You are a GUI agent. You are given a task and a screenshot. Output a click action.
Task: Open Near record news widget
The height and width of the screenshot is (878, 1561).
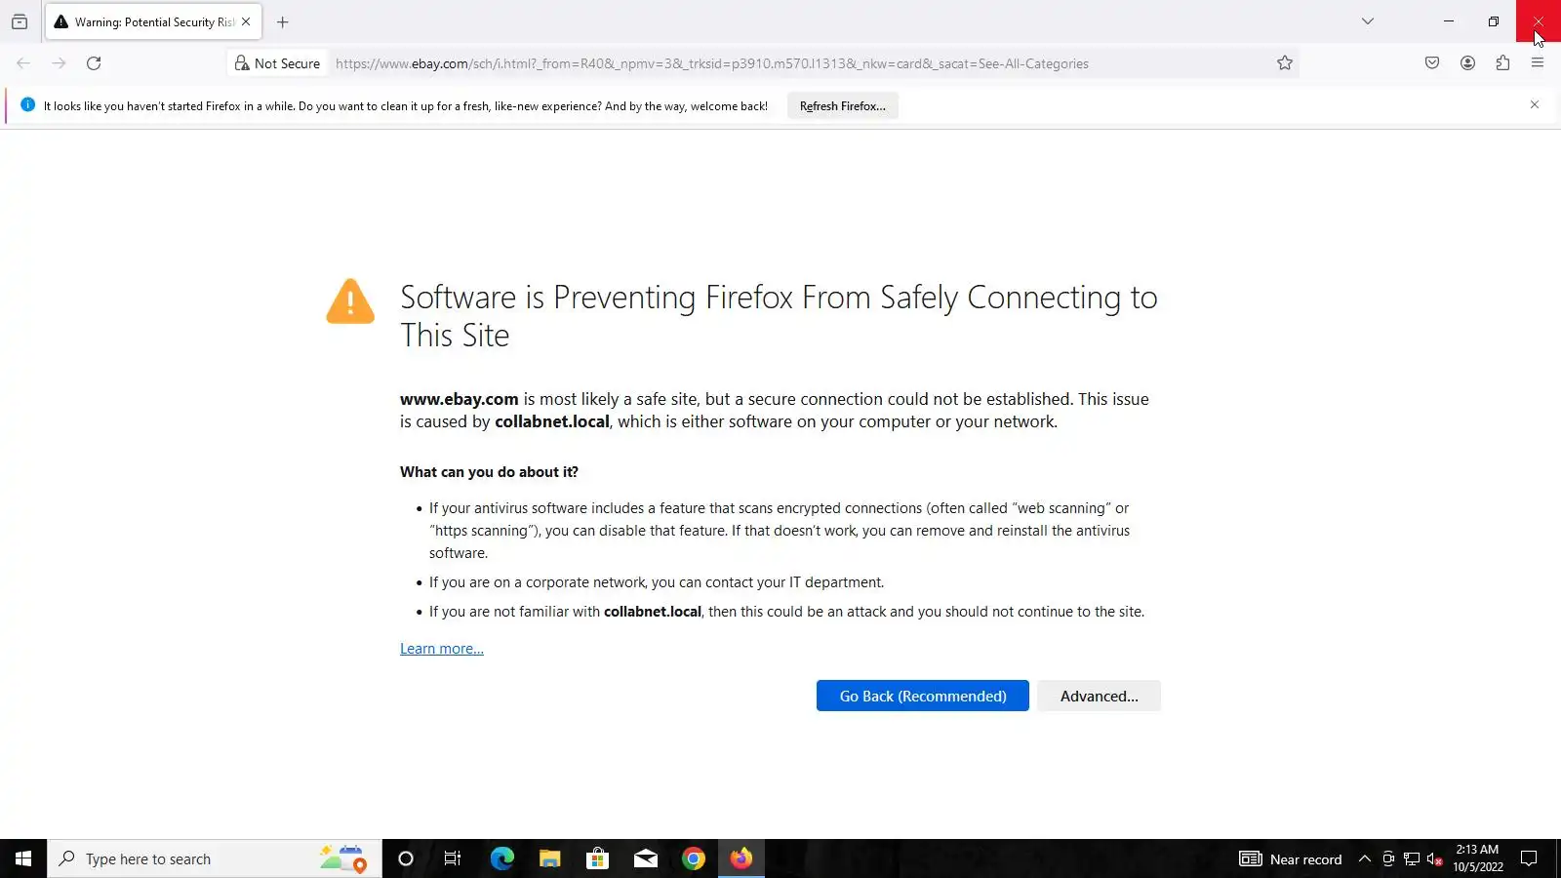[x=1291, y=858]
